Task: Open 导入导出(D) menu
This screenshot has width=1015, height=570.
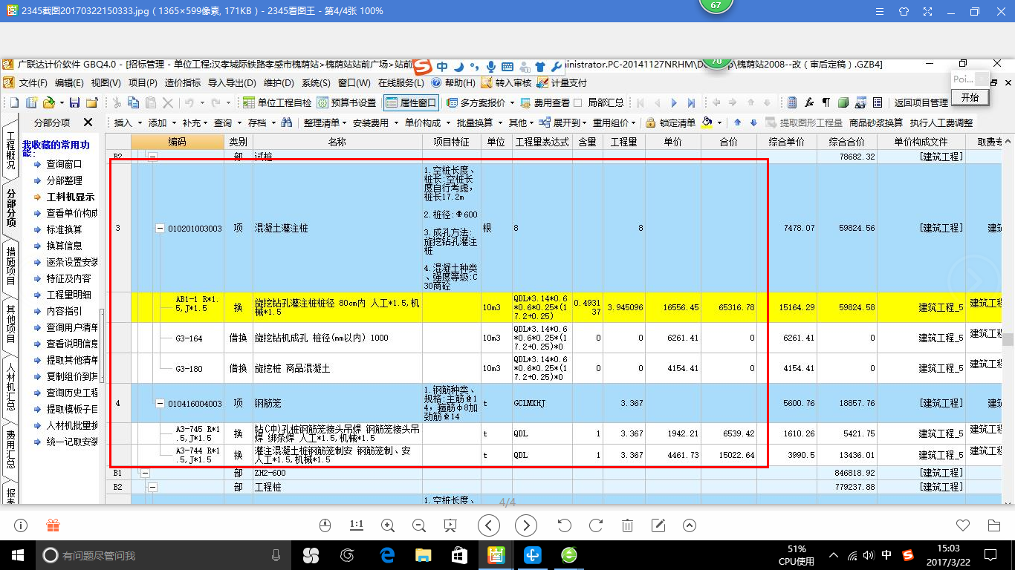Action: tap(232, 82)
